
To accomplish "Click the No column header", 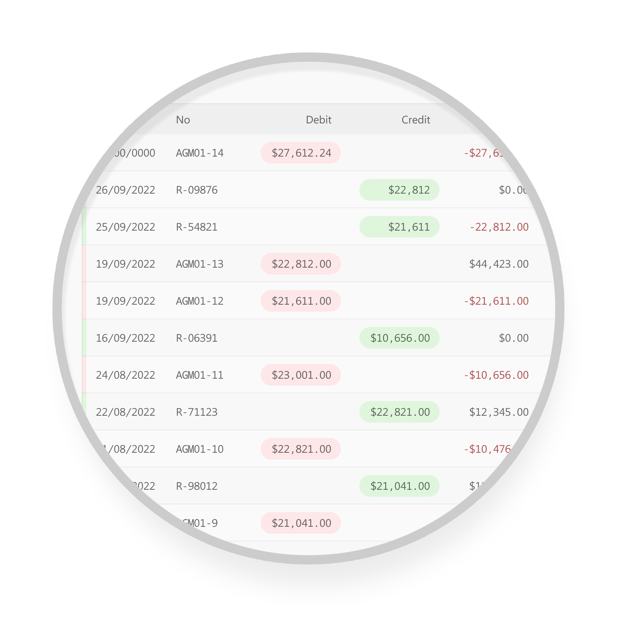I will tap(183, 120).
